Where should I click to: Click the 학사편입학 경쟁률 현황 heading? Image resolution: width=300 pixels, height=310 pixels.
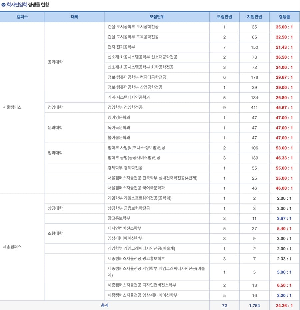pos(28,5)
